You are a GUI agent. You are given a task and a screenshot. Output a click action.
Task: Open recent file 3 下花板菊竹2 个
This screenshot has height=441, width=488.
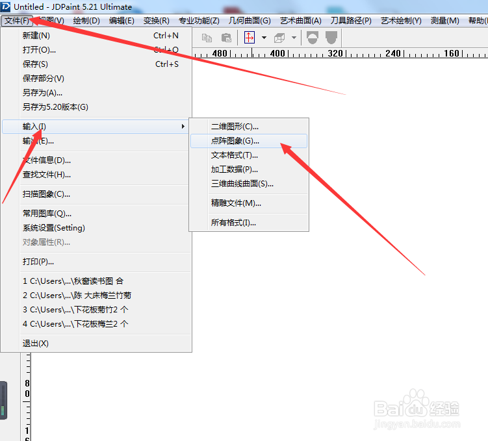click(x=96, y=310)
